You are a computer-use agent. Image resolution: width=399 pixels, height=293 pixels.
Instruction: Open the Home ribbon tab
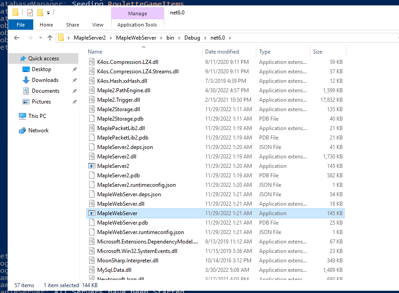click(x=46, y=25)
